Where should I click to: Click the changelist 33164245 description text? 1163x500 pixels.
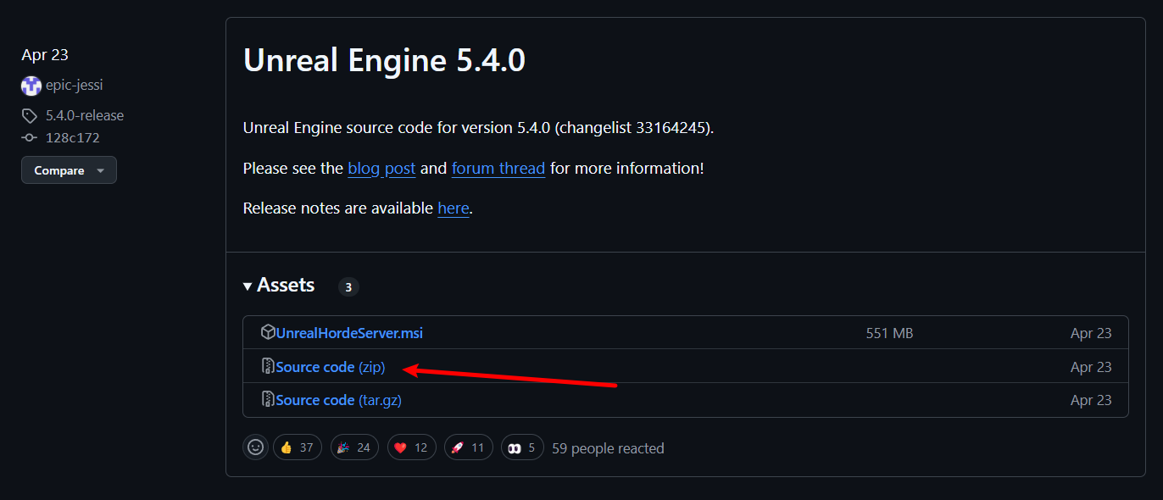click(x=479, y=128)
